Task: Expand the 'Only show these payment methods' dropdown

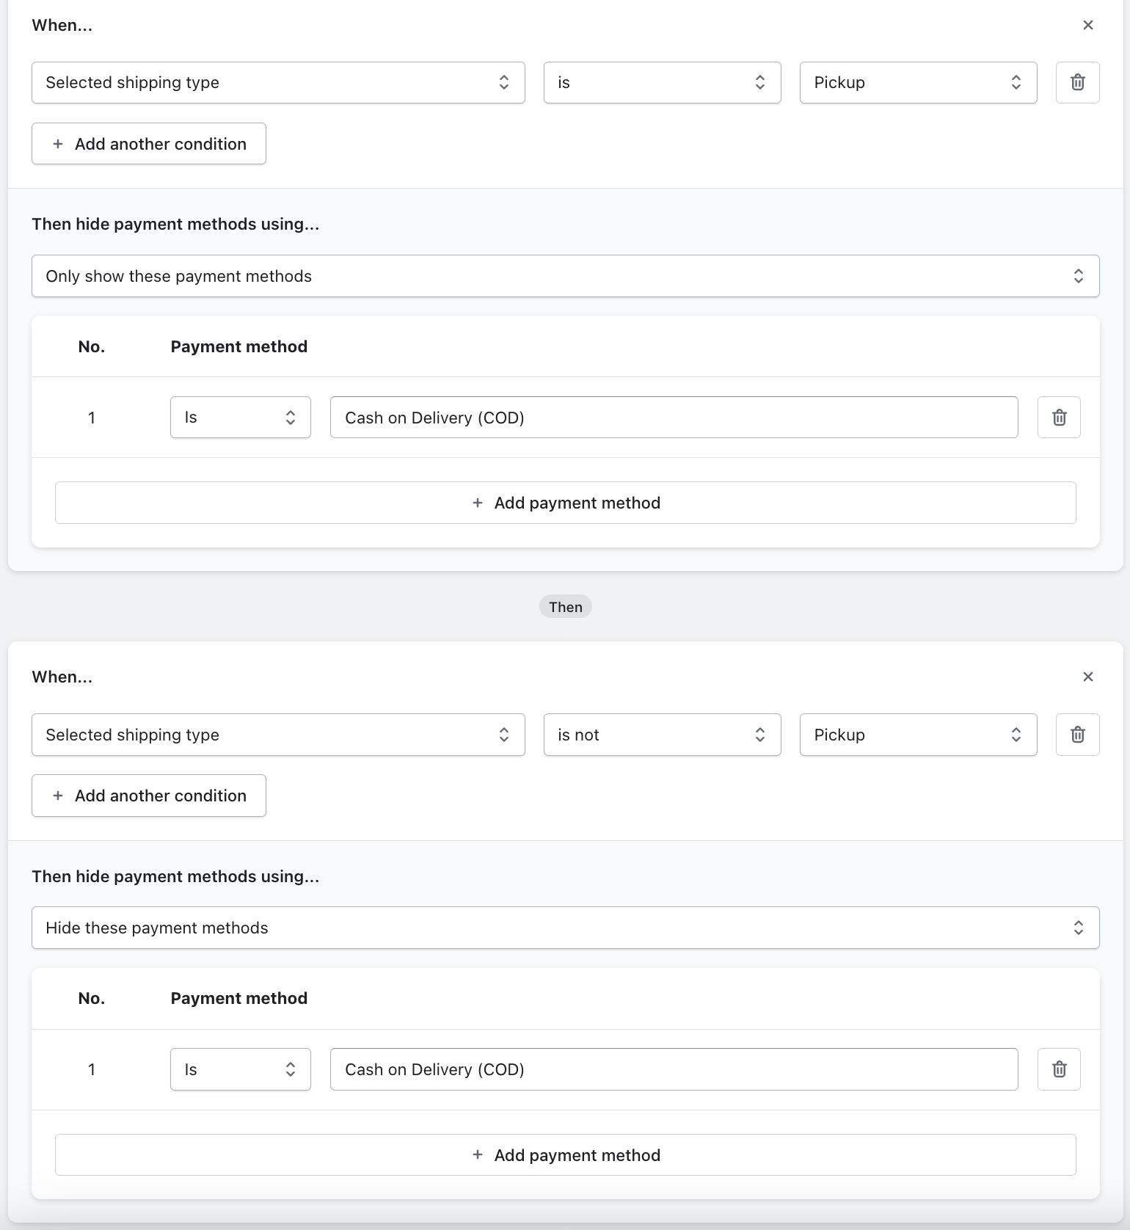Action: 565,276
